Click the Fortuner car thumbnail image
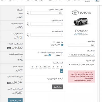 point(81,22)
